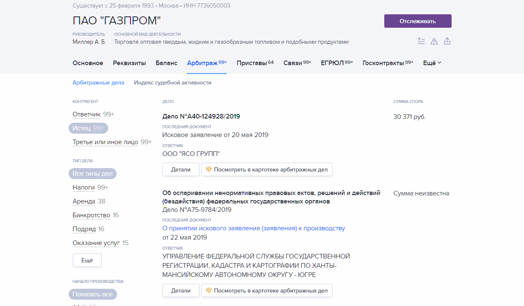The height and width of the screenshot is (306, 524).
Task: Open the О принятии искового заявления document link
Action: (x=254, y=228)
